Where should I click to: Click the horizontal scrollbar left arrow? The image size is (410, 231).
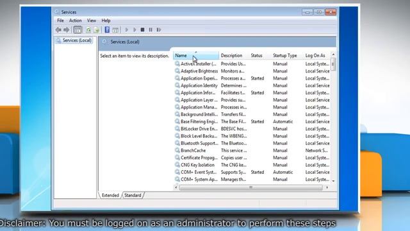(176, 187)
